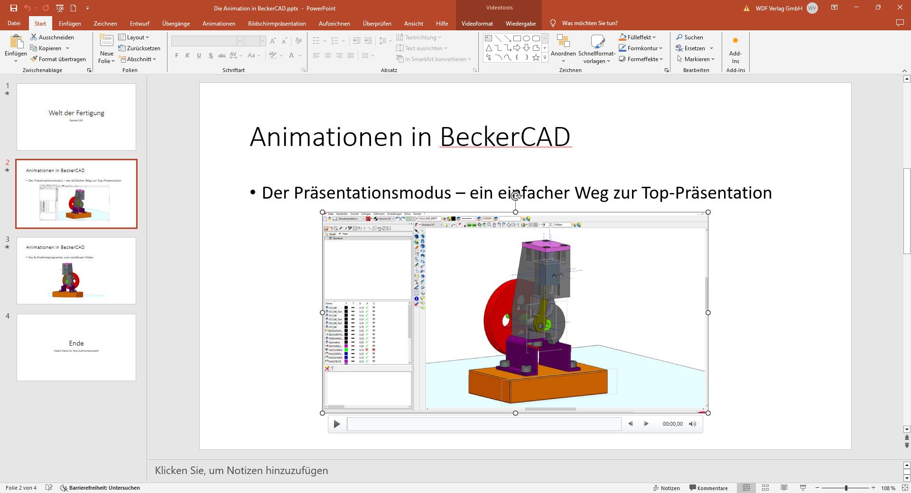The width and height of the screenshot is (911, 493).
Task: Switch to slide sorter view
Action: pyautogui.click(x=765, y=488)
